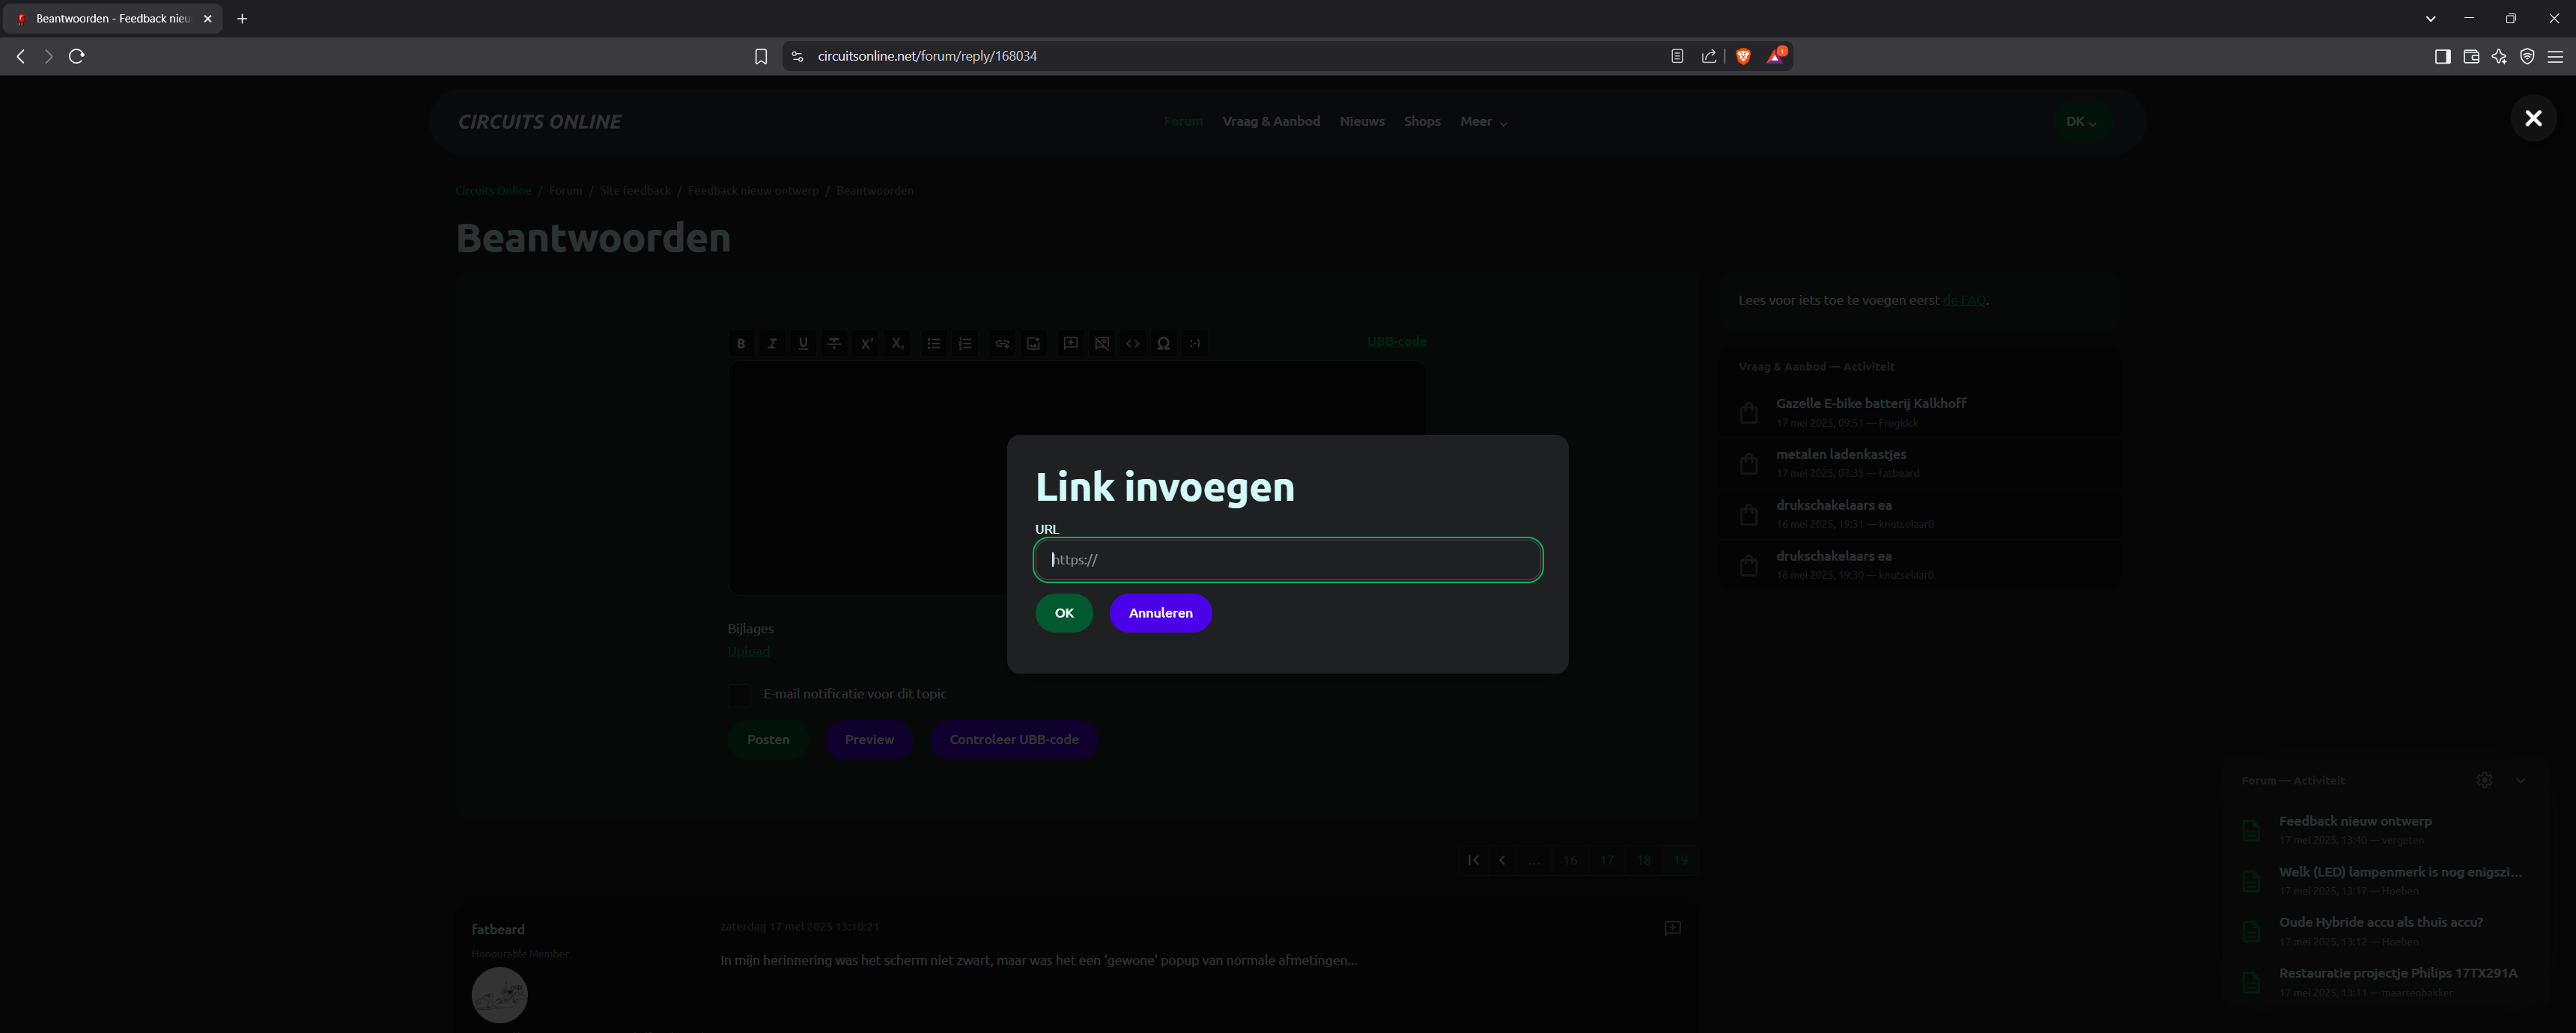
Task: Go to Nieuws in top navigation
Action: click(x=1362, y=121)
